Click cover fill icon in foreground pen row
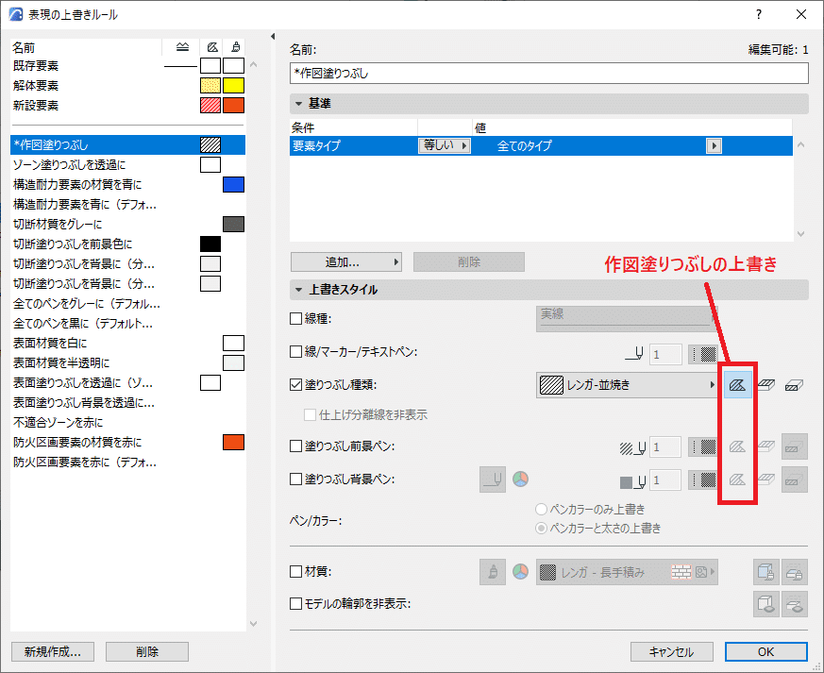 766,447
